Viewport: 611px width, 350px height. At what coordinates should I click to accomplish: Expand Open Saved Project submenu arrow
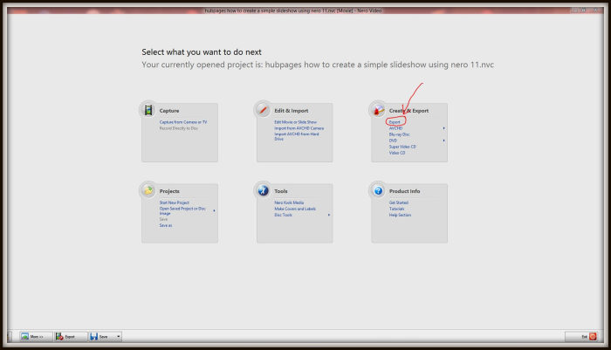(x=214, y=211)
